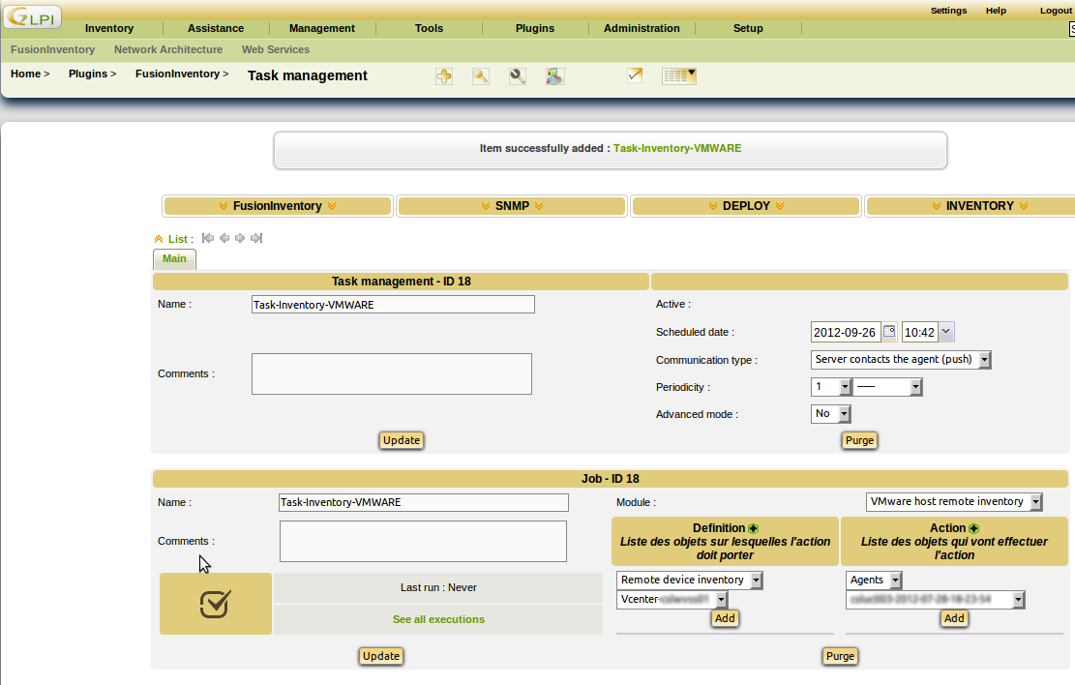Click left chevron of DEPLOY menu bar

[x=713, y=206]
